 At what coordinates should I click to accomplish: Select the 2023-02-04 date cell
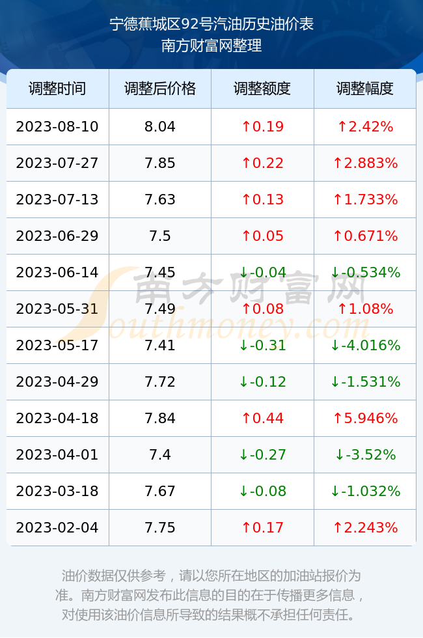pyautogui.click(x=57, y=528)
